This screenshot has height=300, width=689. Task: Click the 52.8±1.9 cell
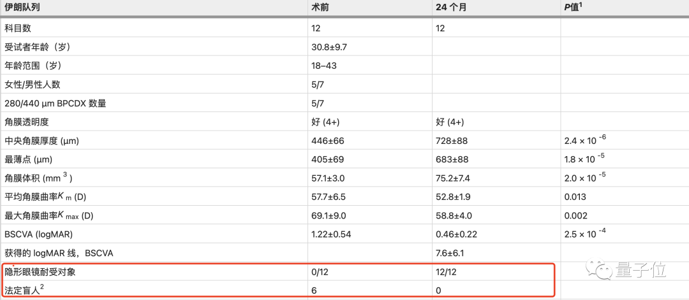(454, 197)
